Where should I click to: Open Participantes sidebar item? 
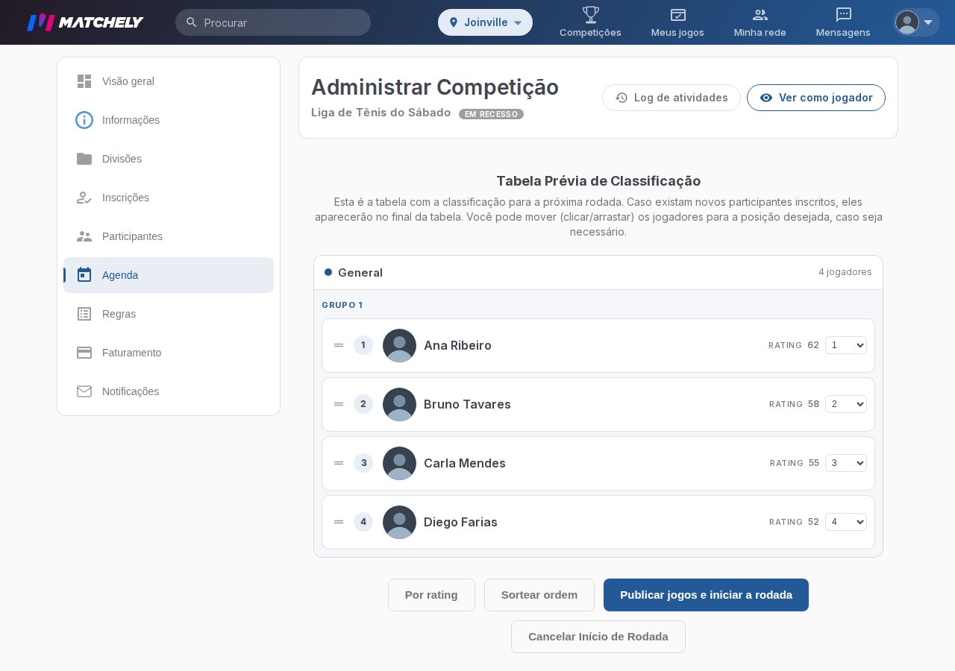point(169,236)
